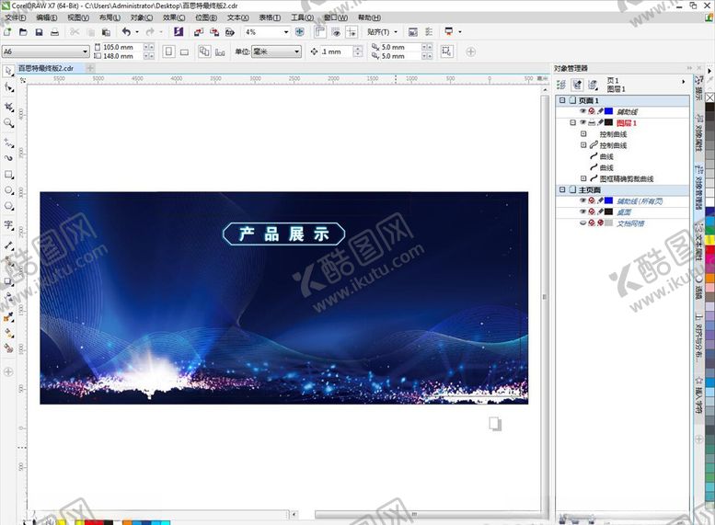Toggle visibility of 桌面 layer
Viewport: 715px width, 525px height.
582,211
